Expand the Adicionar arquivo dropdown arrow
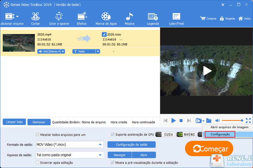Viewport: 253px width, 168px height. click(17, 16)
